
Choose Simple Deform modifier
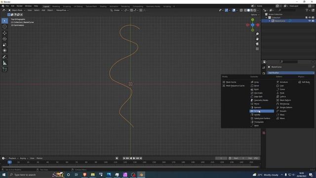pos(286,108)
